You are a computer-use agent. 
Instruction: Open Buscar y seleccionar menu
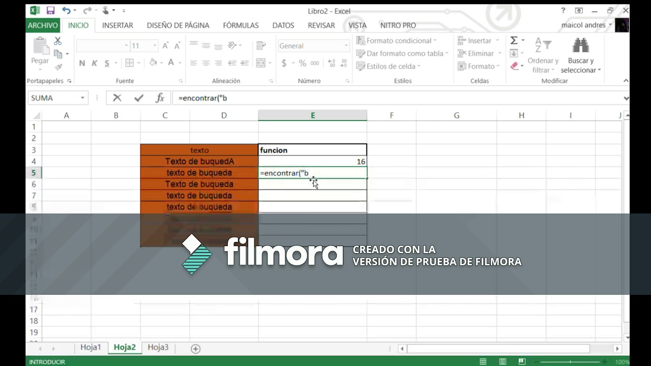[581, 56]
